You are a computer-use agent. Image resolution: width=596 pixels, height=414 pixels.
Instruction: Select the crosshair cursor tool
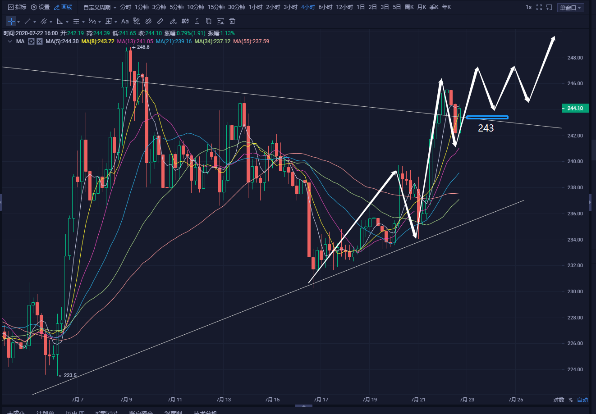[x=11, y=21]
